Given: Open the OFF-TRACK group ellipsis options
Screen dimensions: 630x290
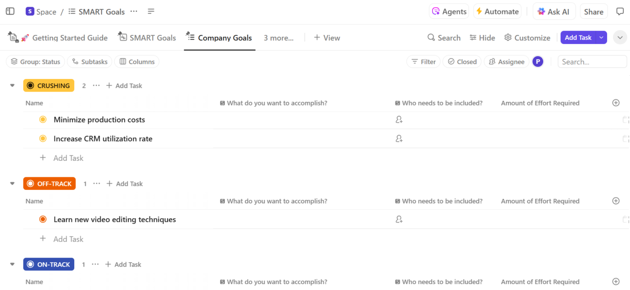Looking at the screenshot, I should [x=97, y=184].
